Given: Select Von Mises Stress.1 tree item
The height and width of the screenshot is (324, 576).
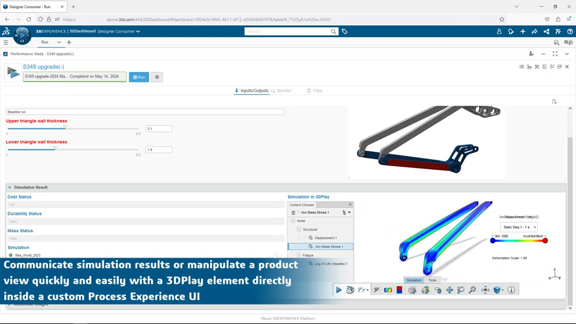Looking at the screenshot, I should (320, 247).
